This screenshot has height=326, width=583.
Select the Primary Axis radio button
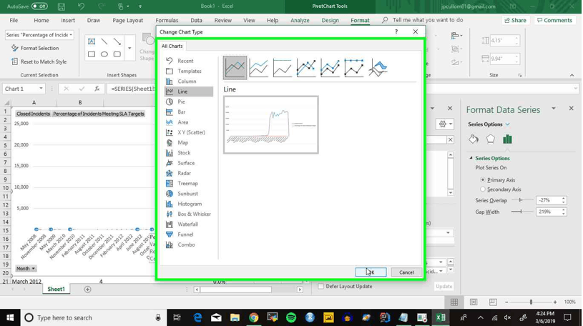[x=483, y=180]
